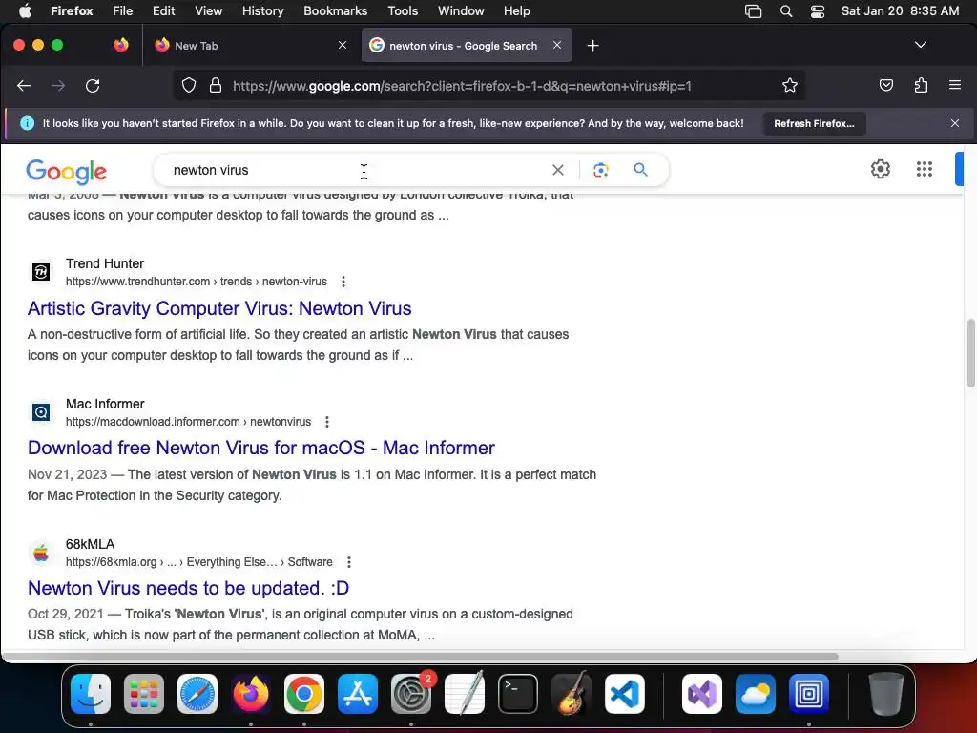Open the tracking protection shield icon
The height and width of the screenshot is (733, 977).
click(x=189, y=85)
